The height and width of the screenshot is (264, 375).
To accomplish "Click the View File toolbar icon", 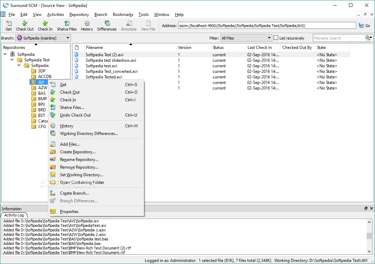I will (x=148, y=26).
